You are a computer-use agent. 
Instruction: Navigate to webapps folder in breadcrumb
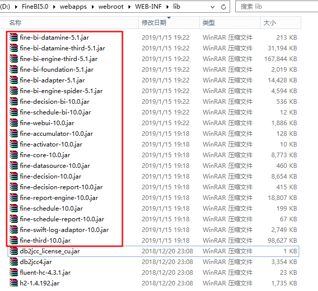click(73, 7)
